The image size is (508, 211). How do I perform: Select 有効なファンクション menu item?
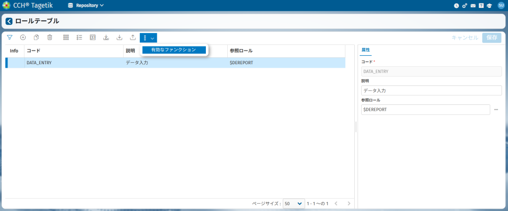click(174, 50)
